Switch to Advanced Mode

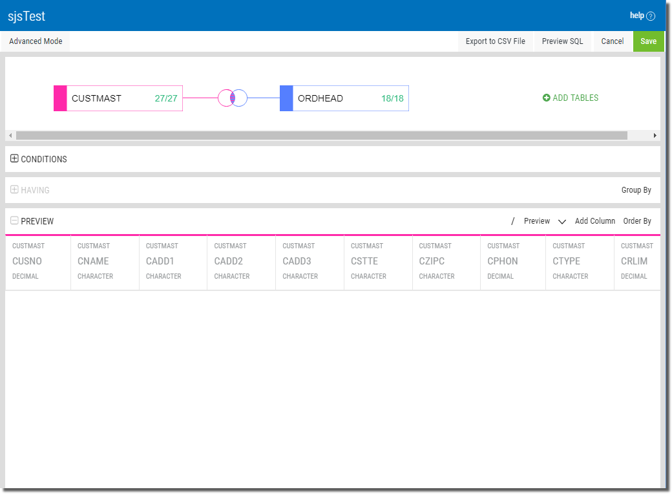point(35,41)
